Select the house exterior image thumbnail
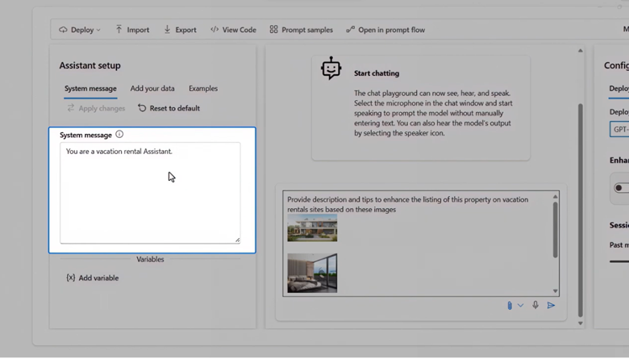 point(312,228)
